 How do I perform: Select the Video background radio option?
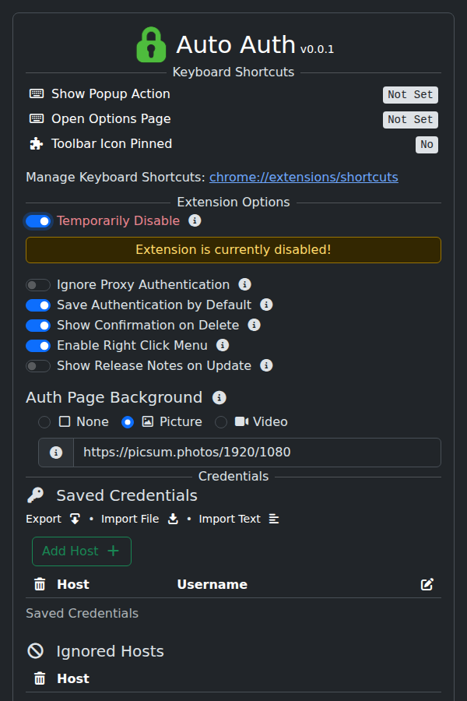(x=221, y=422)
